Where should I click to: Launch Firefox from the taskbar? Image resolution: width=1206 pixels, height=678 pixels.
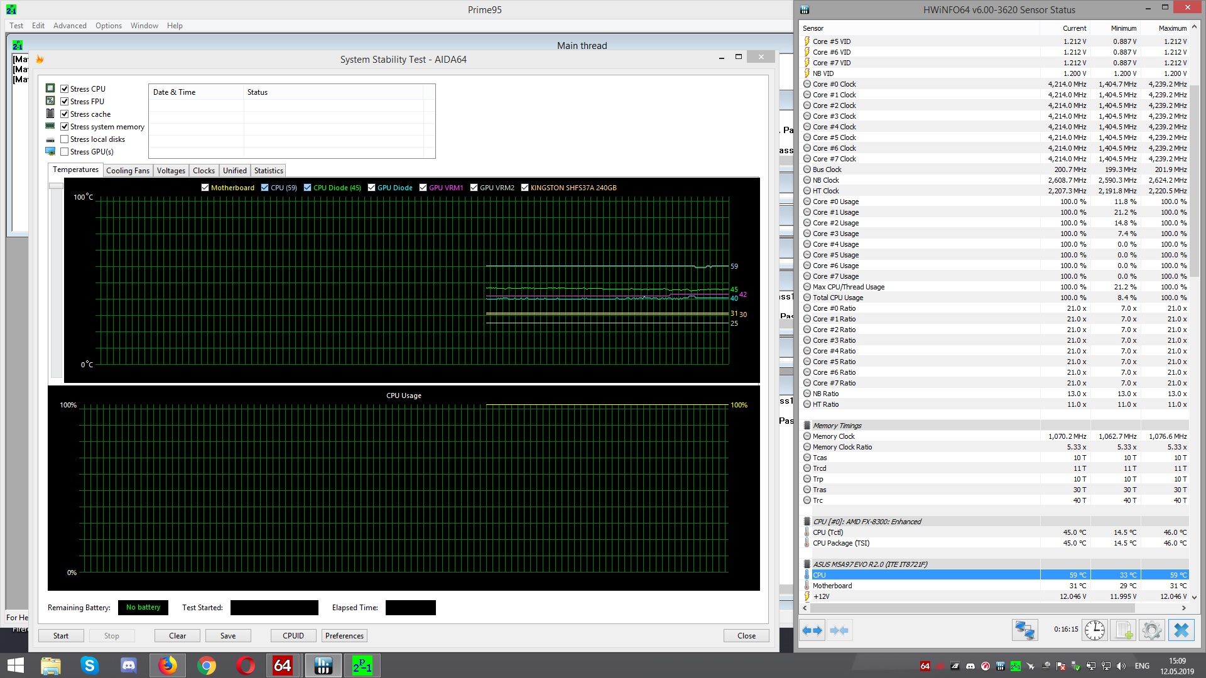[167, 665]
